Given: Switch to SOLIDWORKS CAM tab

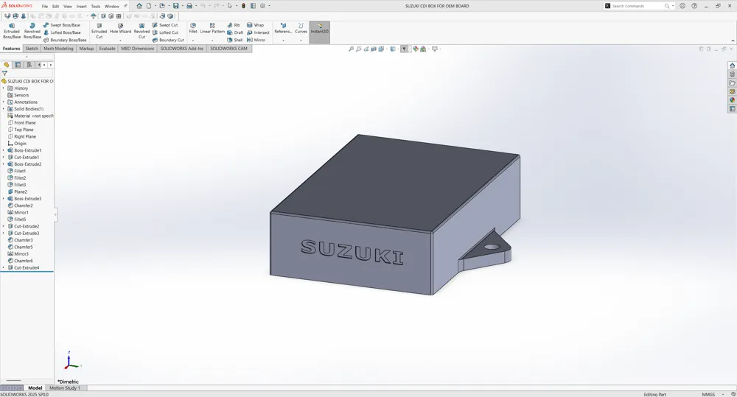Looking at the screenshot, I should tap(229, 49).
